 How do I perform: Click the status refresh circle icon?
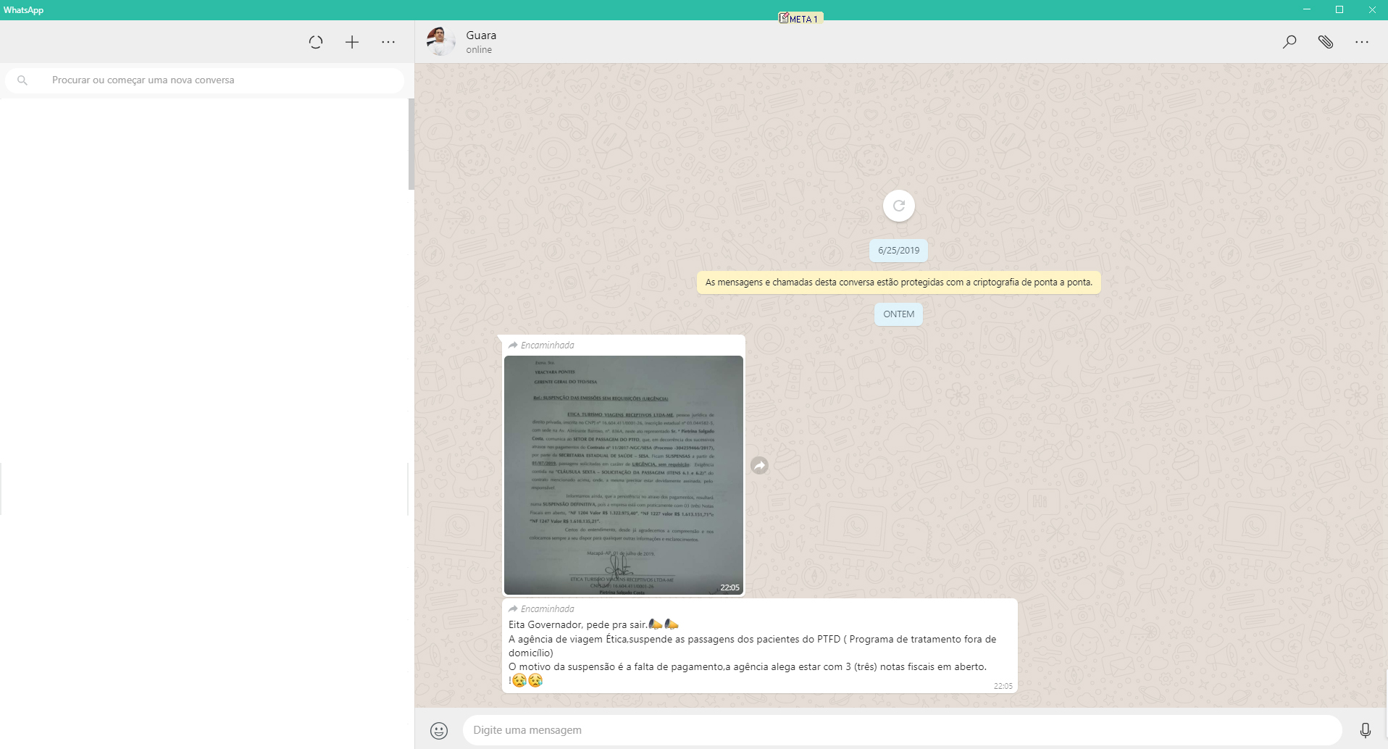coord(315,42)
